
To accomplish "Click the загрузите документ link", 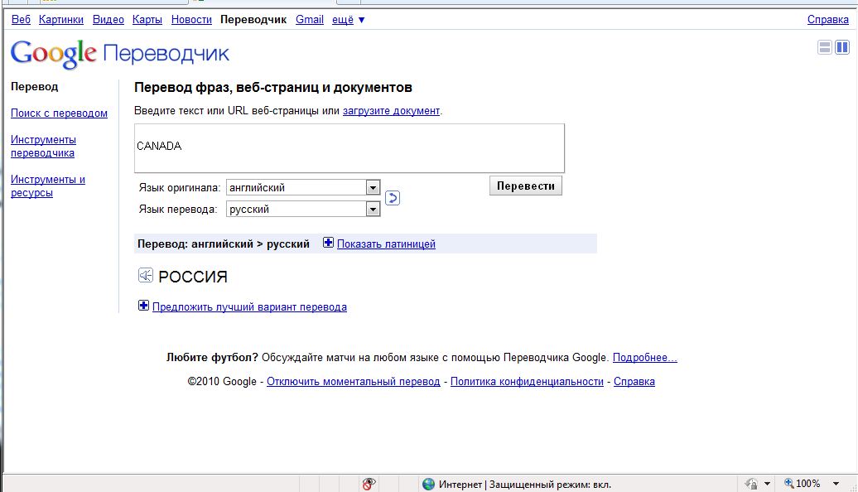I will (391, 110).
